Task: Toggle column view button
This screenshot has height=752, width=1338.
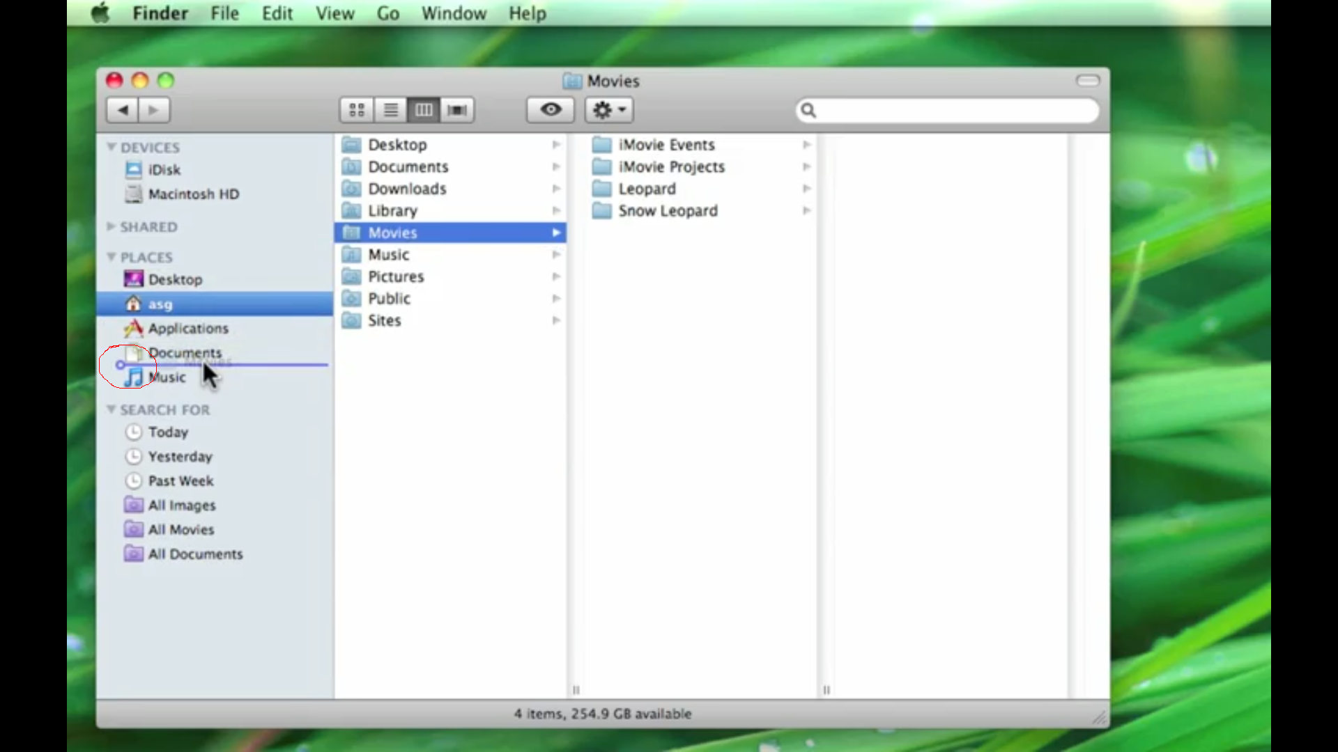Action: coord(424,110)
